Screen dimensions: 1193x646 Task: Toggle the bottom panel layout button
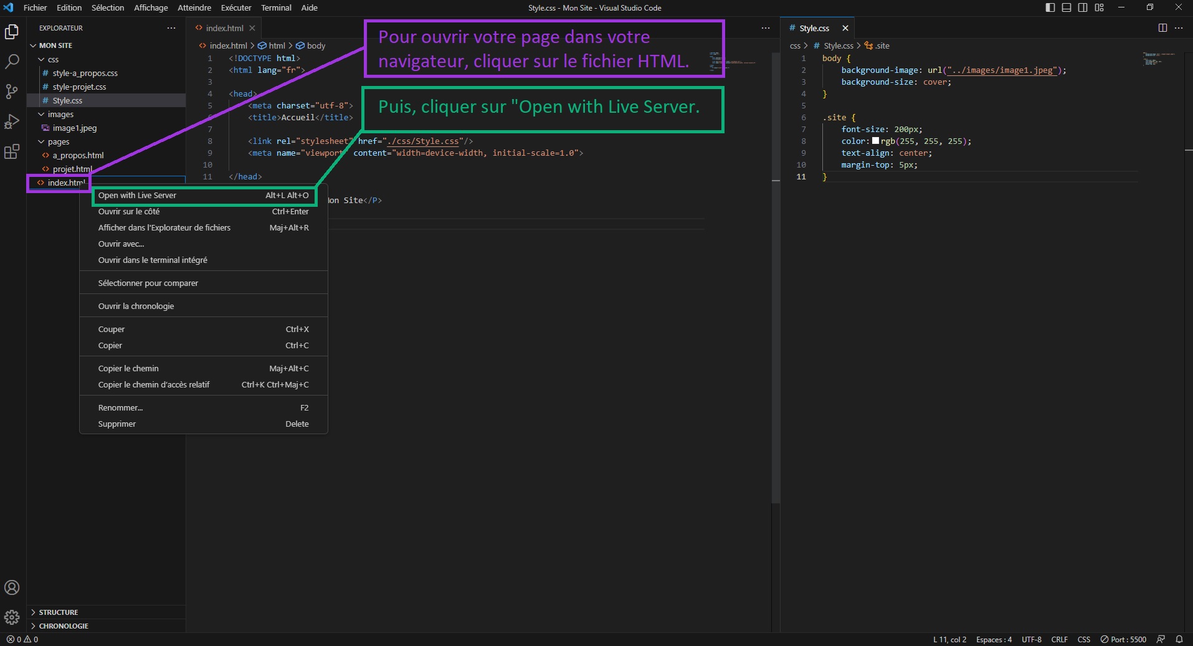point(1067,7)
